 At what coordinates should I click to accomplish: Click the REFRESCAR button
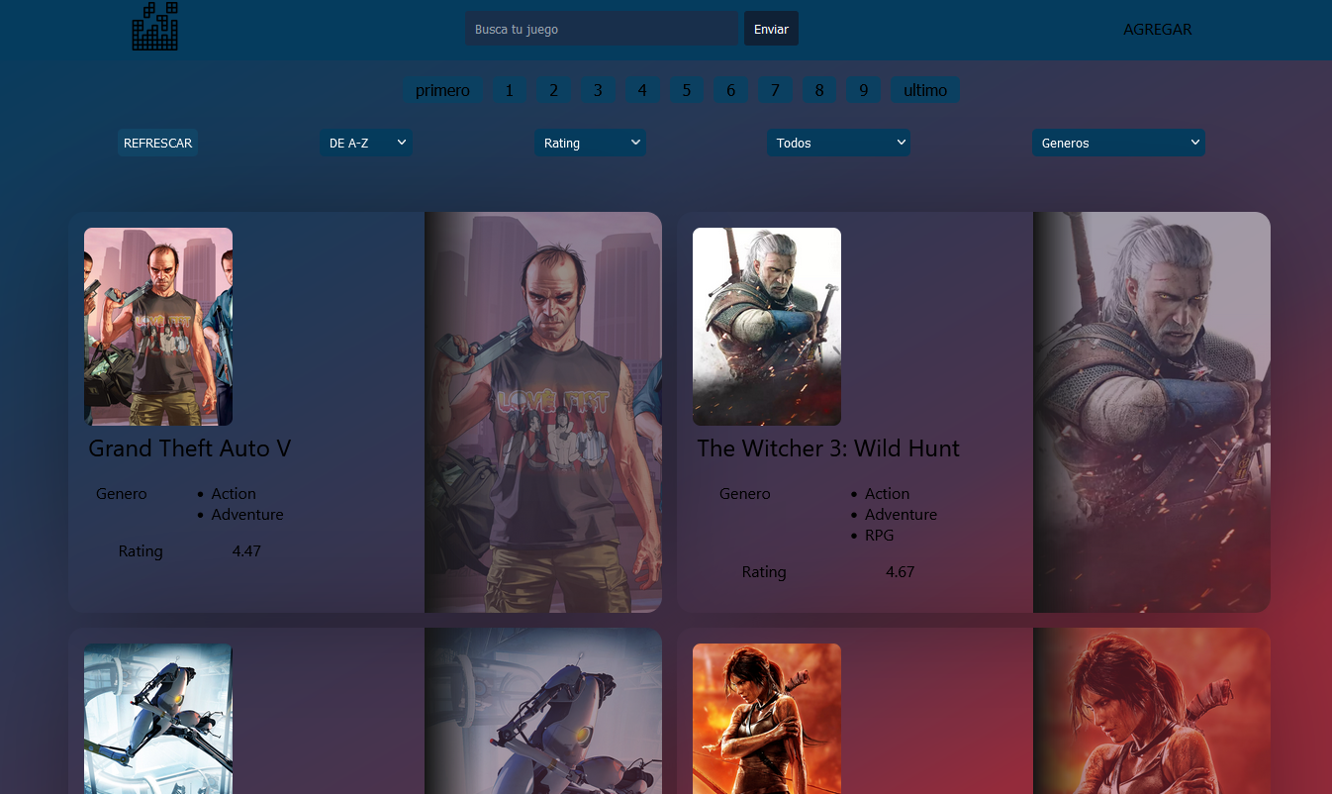[x=157, y=143]
